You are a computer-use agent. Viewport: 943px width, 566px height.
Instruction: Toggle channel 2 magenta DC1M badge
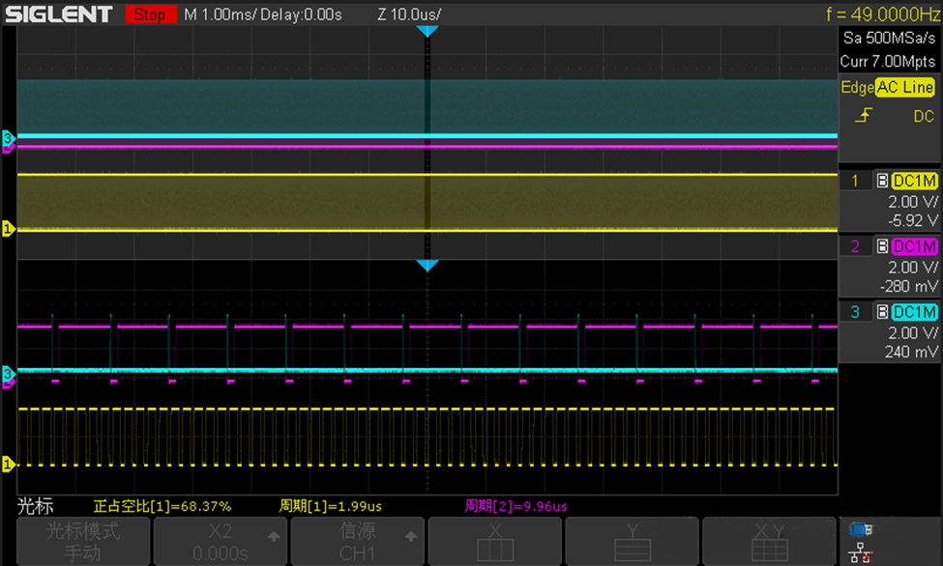914,246
